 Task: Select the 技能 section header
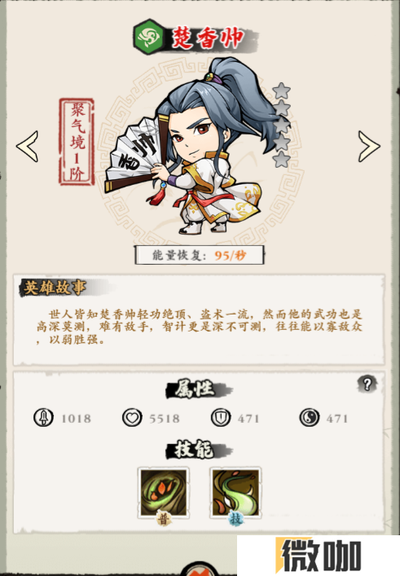click(x=195, y=449)
